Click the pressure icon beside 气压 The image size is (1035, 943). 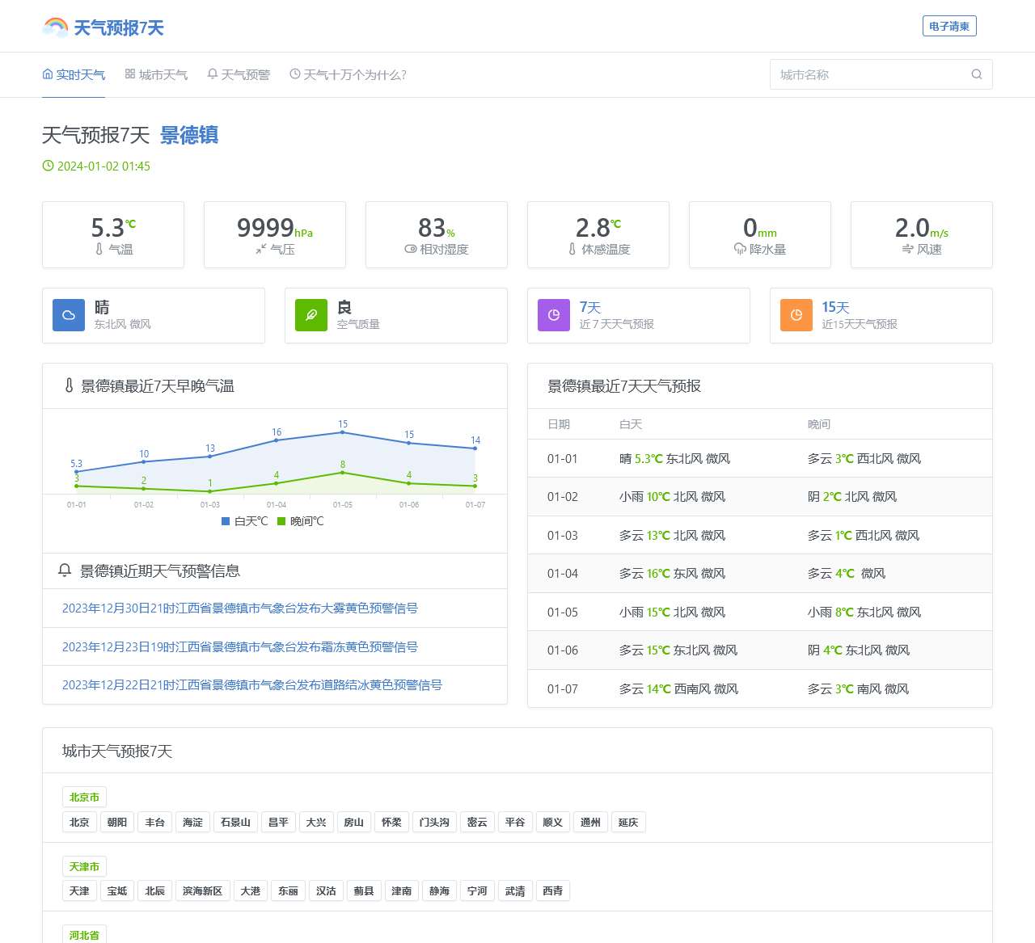pyautogui.click(x=260, y=249)
